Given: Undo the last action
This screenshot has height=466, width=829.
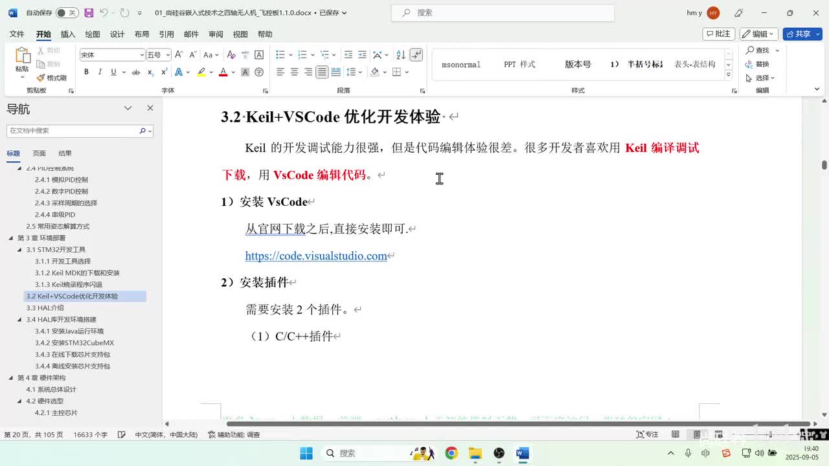Looking at the screenshot, I should [x=104, y=13].
